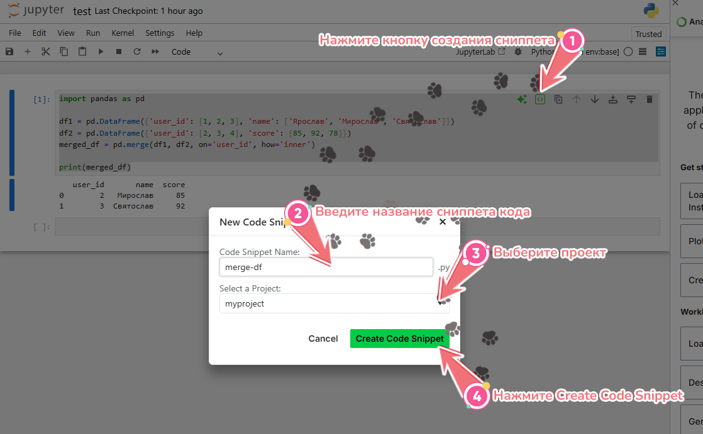This screenshot has height=434, width=703.
Task: Open the Kernel menu
Action: click(123, 33)
